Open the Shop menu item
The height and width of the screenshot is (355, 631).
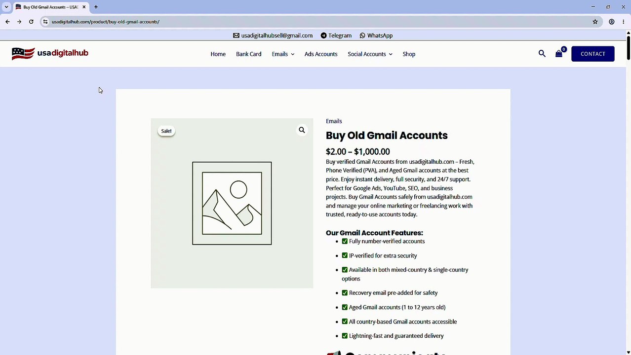point(409,54)
